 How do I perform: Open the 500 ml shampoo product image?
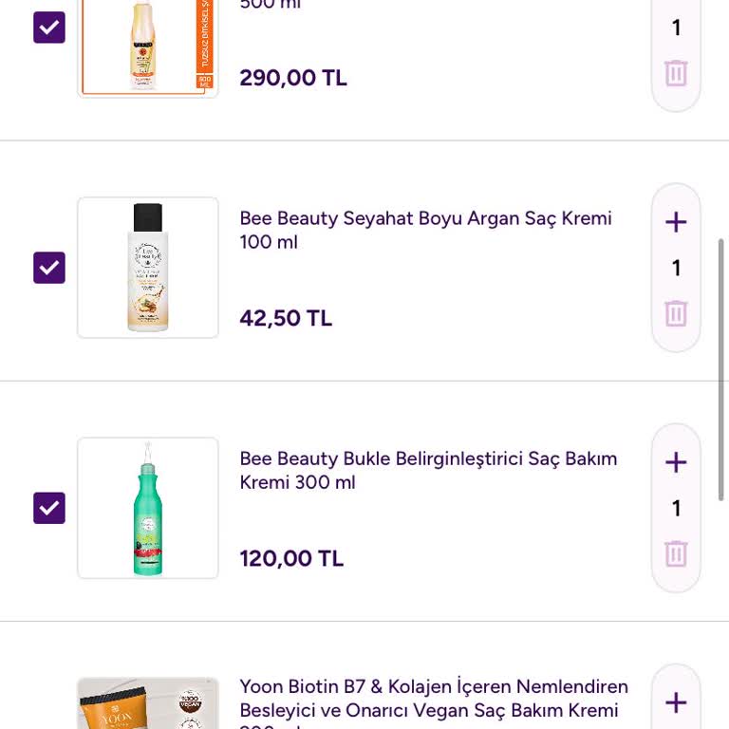pos(148,46)
